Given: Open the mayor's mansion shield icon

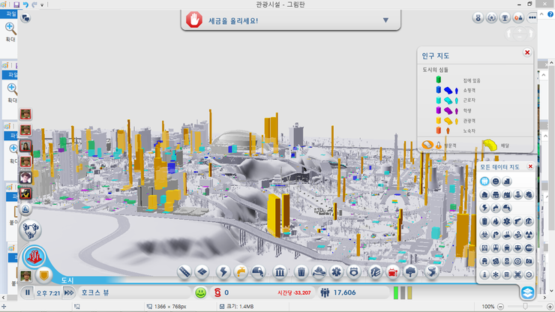Looking at the screenshot, I should tap(44, 275).
